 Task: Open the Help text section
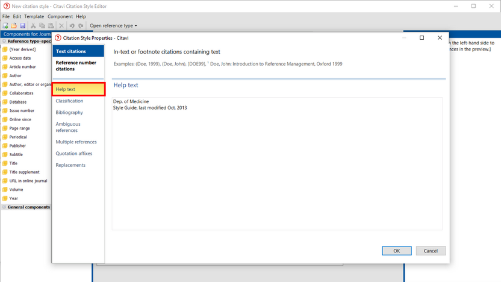(x=79, y=89)
